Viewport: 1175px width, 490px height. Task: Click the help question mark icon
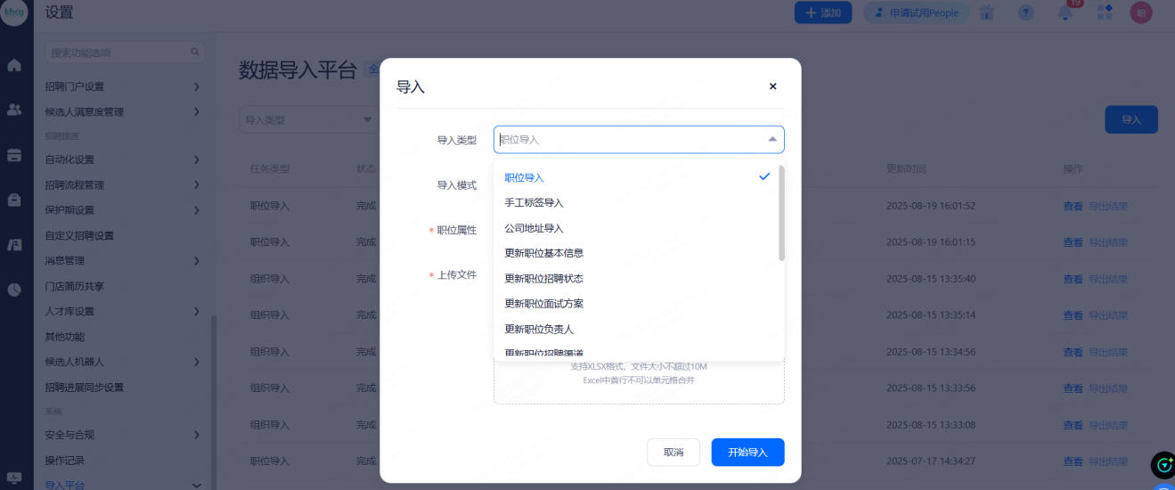pos(1026,12)
